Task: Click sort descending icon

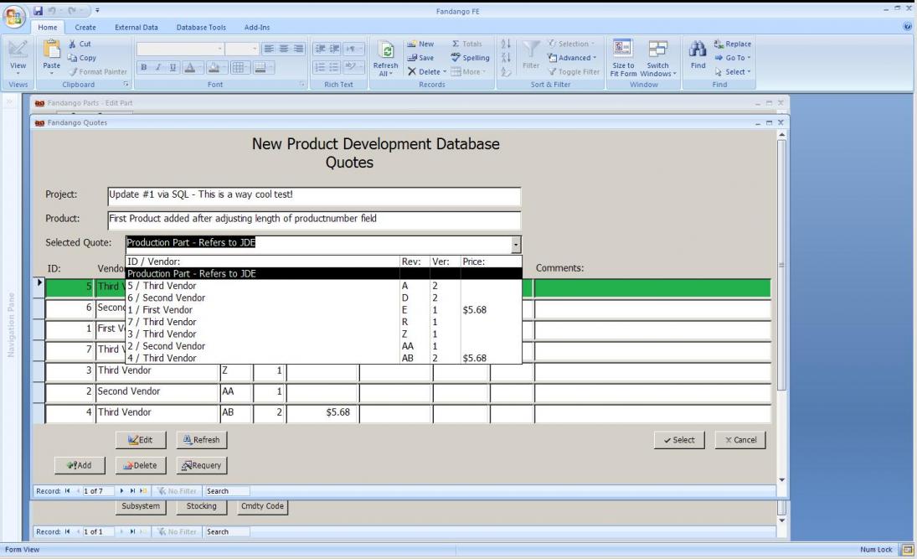Action: [506, 58]
